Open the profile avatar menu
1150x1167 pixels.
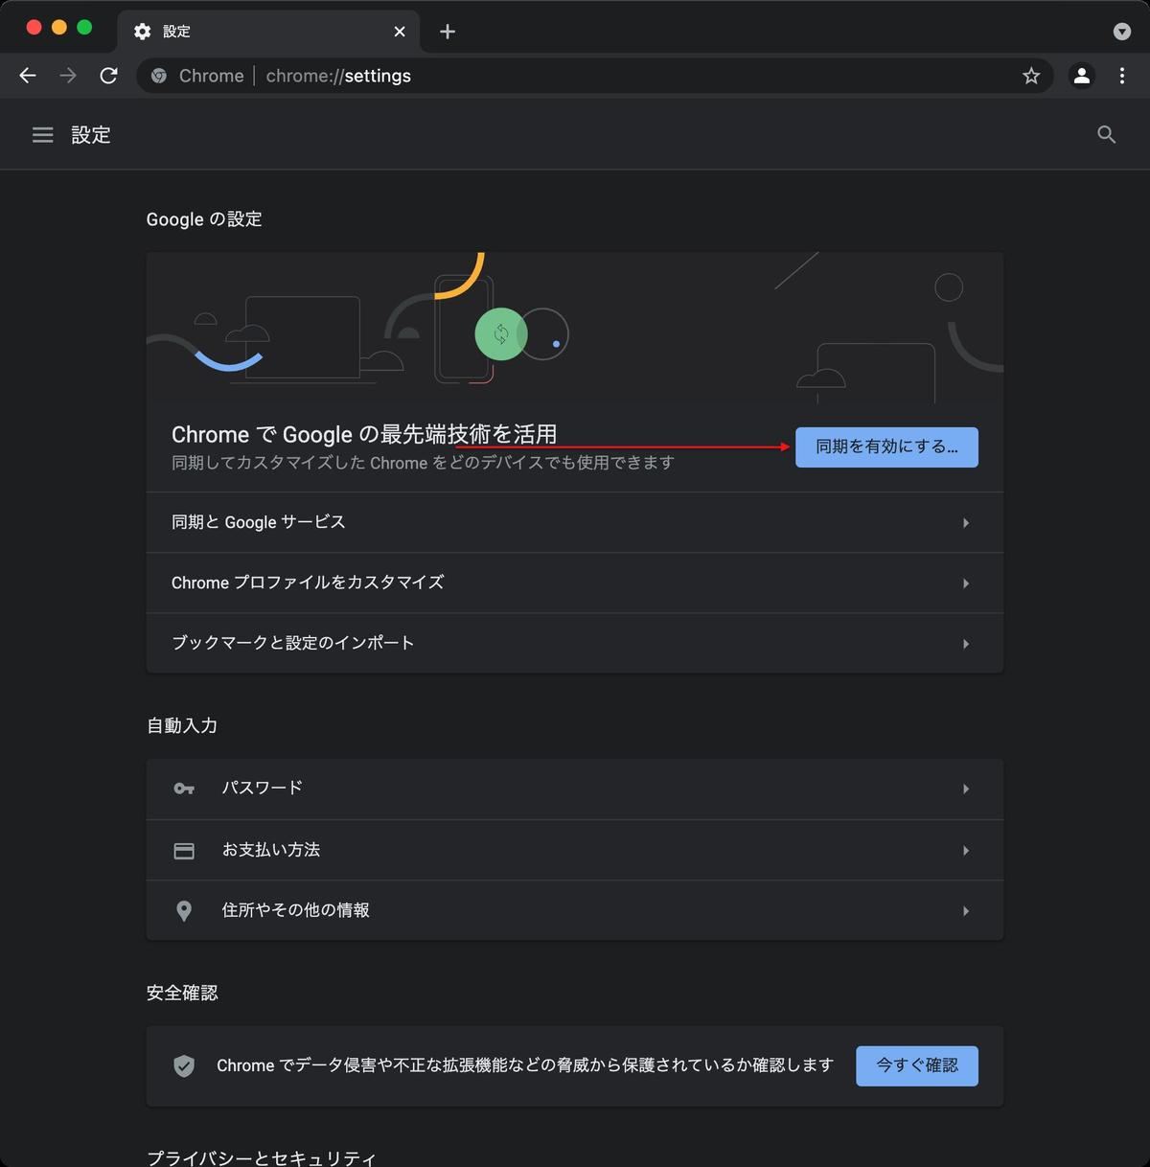pyautogui.click(x=1082, y=76)
